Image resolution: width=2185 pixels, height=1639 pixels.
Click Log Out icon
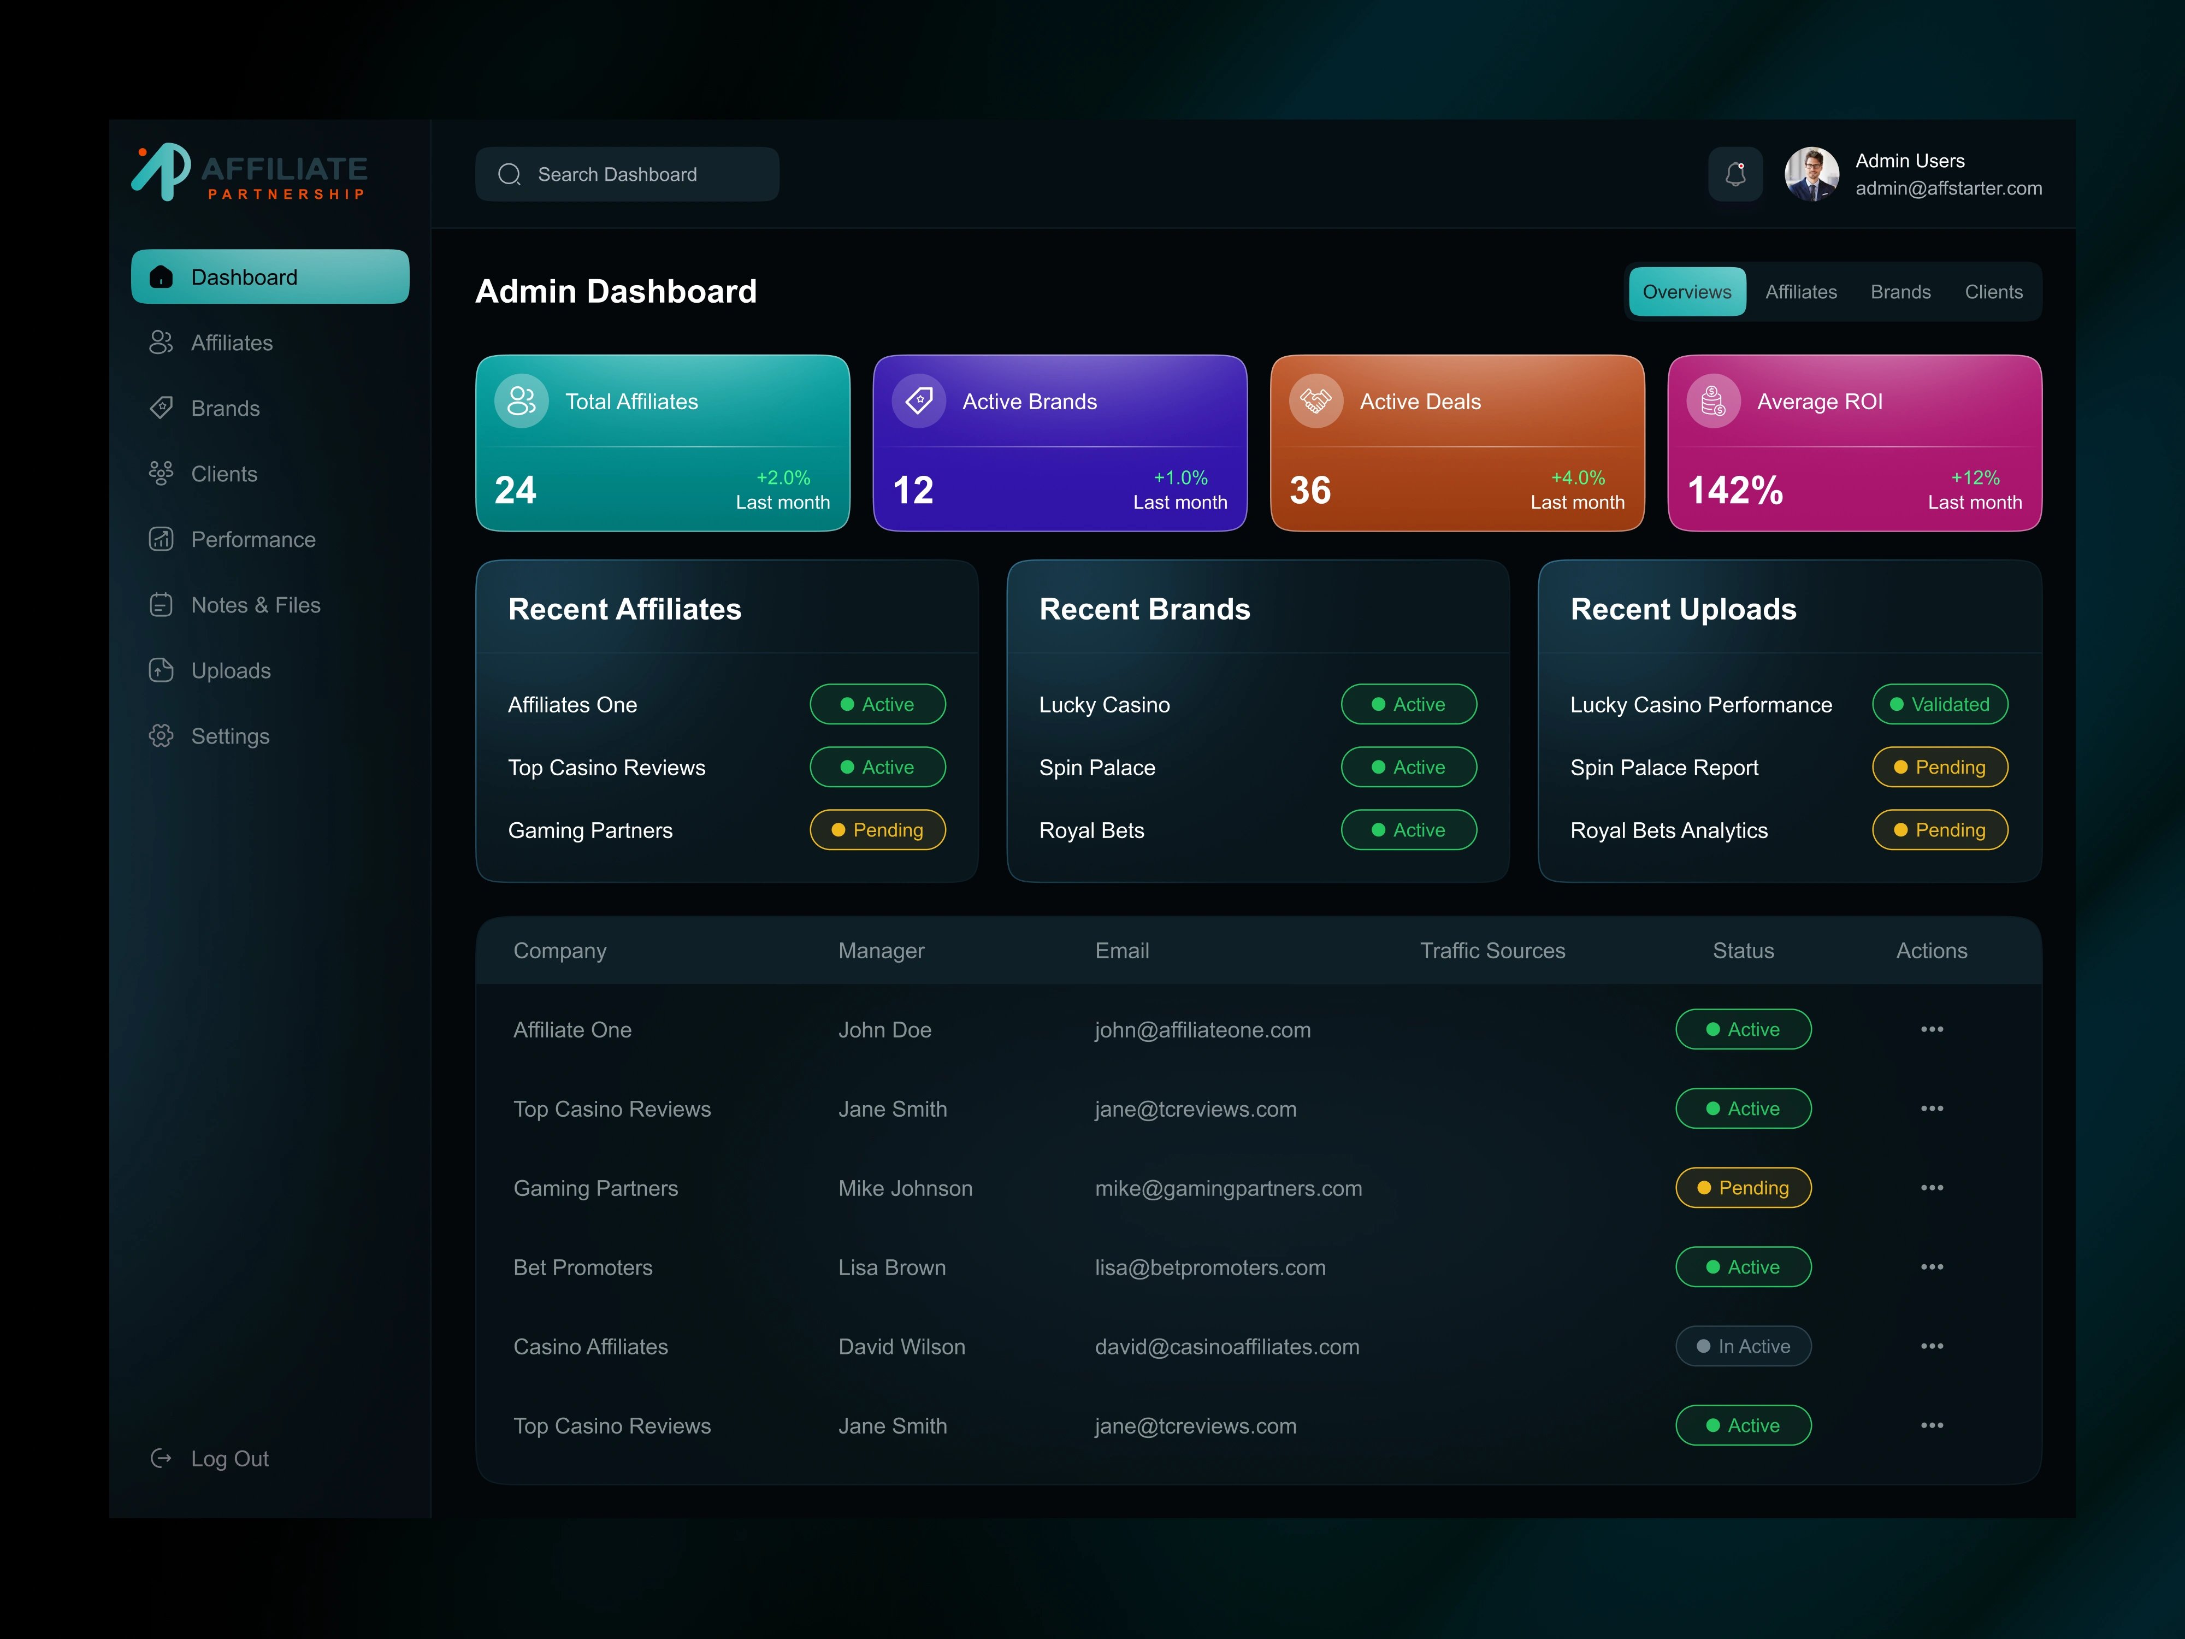pyautogui.click(x=161, y=1458)
